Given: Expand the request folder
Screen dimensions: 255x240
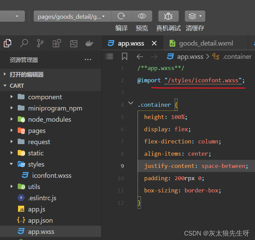Looking at the screenshot, I should tap(50, 142).
